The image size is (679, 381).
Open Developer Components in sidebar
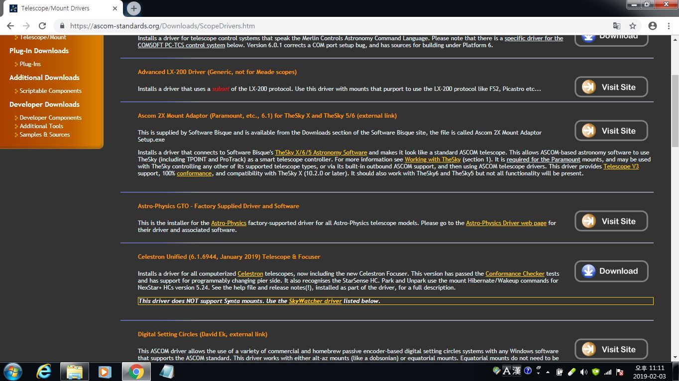coord(50,118)
